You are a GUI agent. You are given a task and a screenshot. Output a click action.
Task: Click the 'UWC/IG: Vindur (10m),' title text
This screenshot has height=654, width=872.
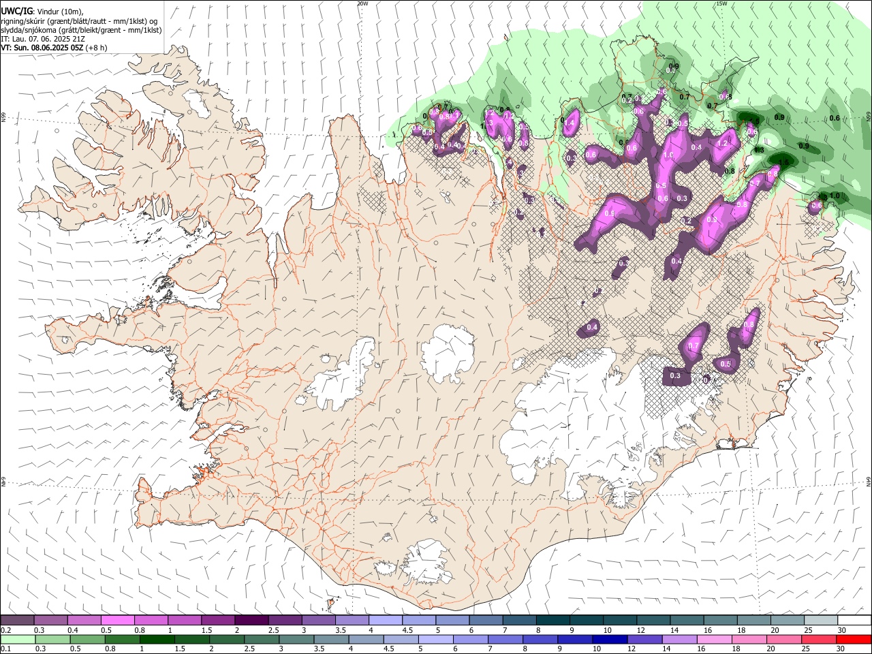42,12
